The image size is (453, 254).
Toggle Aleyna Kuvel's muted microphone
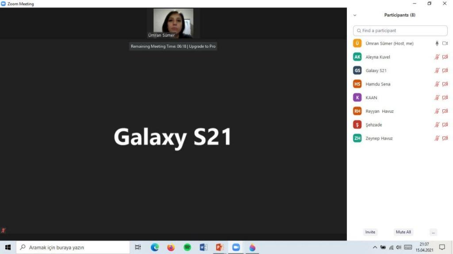[437, 57]
